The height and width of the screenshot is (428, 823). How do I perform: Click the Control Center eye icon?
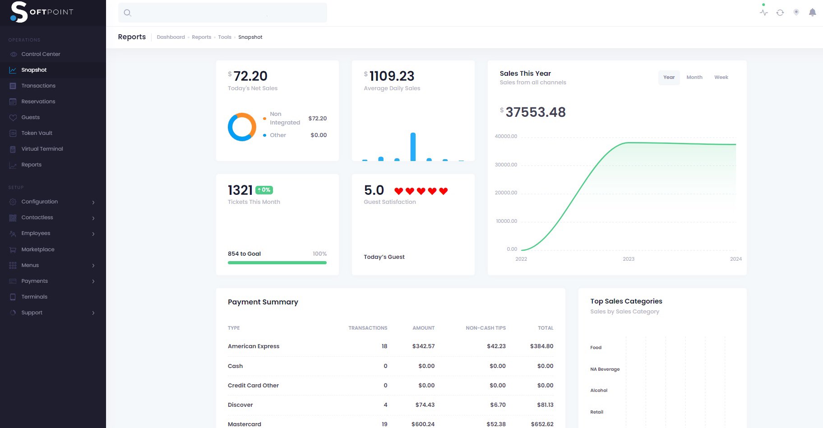(13, 54)
